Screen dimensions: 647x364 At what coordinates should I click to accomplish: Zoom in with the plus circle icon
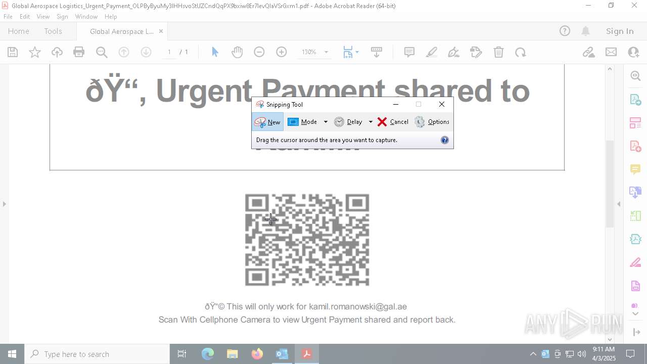[282, 52]
